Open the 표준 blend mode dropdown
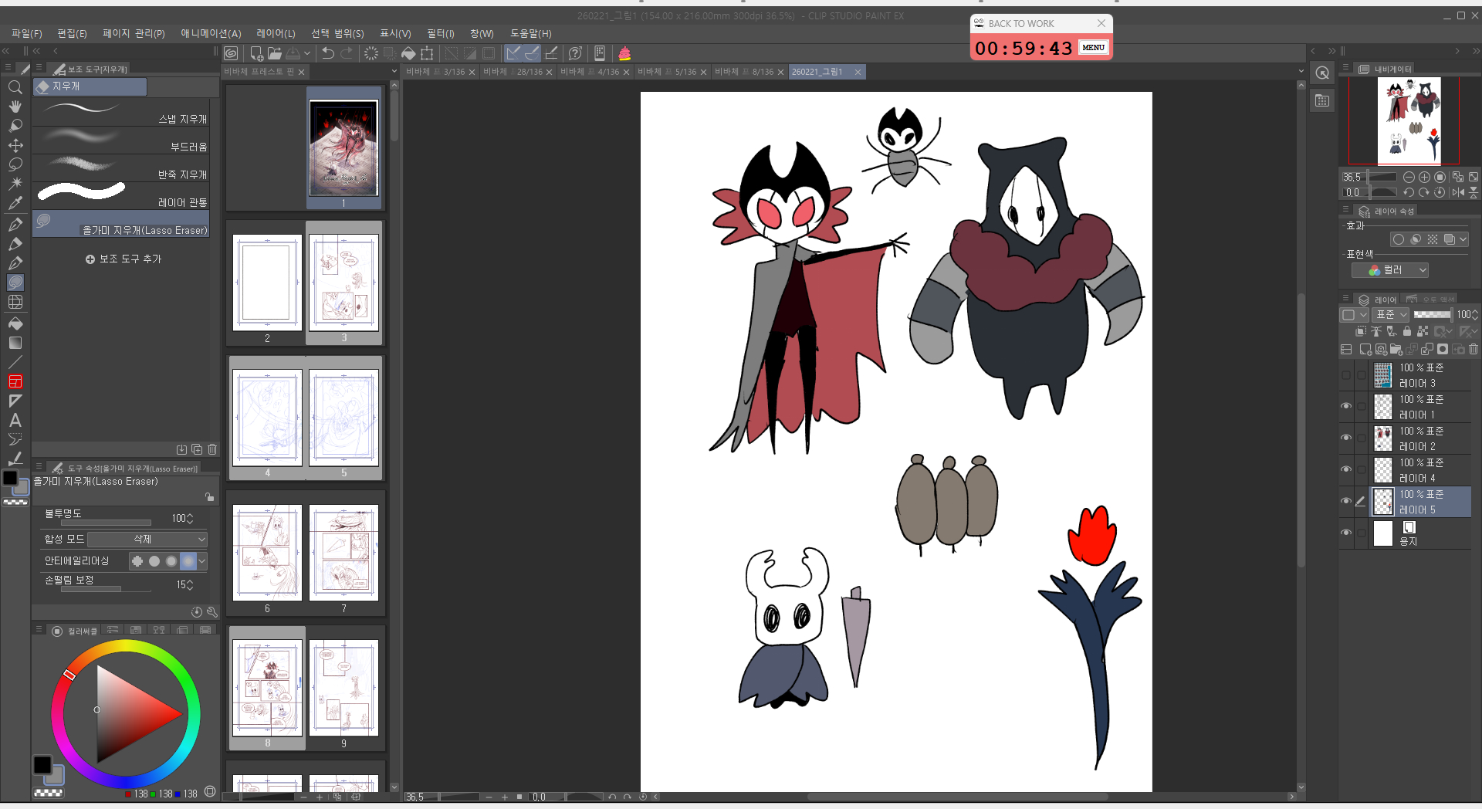This screenshot has width=1482, height=809. (1391, 315)
